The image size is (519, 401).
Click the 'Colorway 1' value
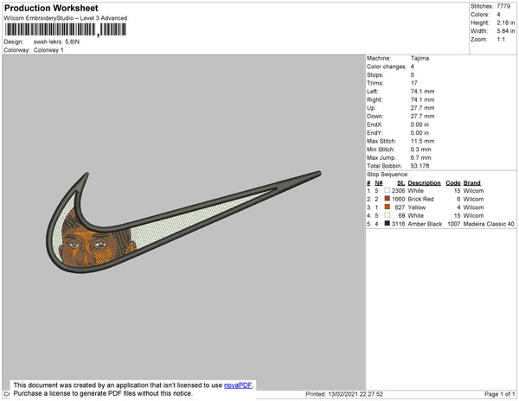48,50
